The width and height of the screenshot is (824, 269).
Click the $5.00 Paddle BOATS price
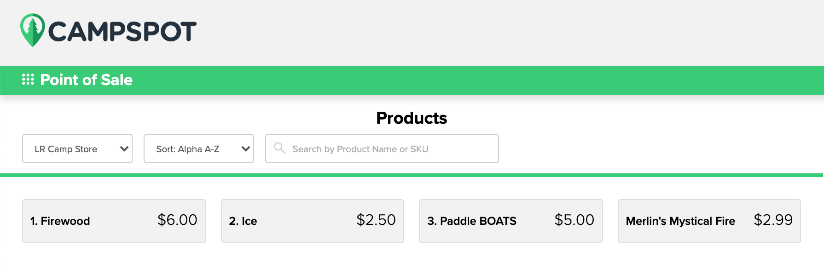click(574, 221)
